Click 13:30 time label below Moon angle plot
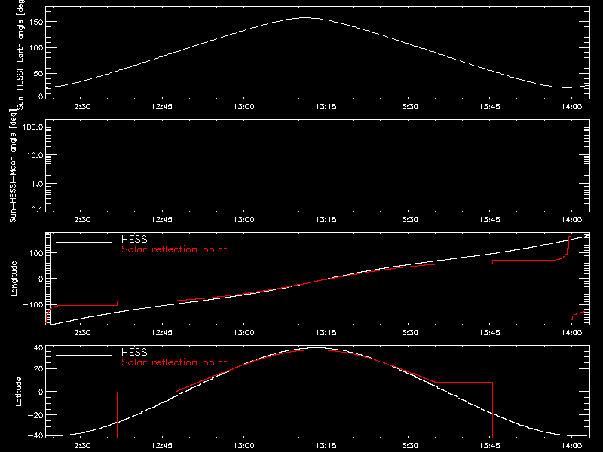603x452 pixels. click(x=408, y=219)
